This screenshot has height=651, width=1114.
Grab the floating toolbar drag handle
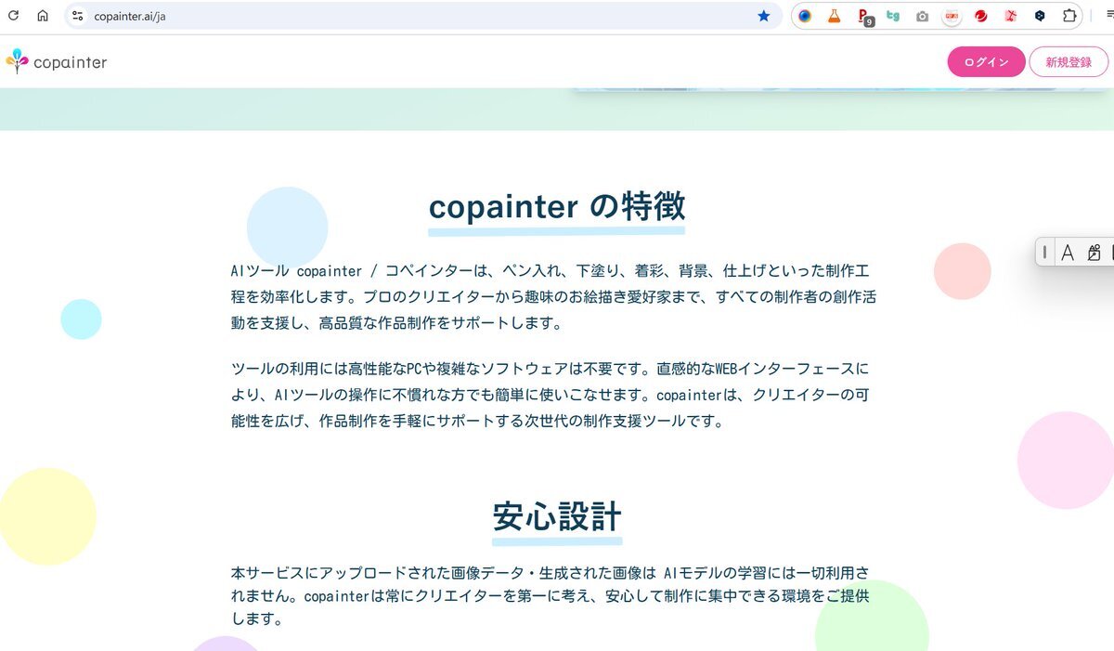click(x=1045, y=252)
